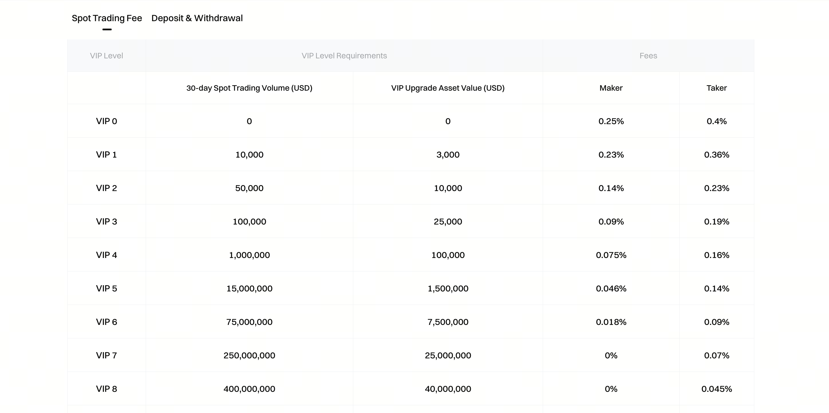Select the VIP 3 row label
Viewport: 829px width, 413px height.
[106, 222]
